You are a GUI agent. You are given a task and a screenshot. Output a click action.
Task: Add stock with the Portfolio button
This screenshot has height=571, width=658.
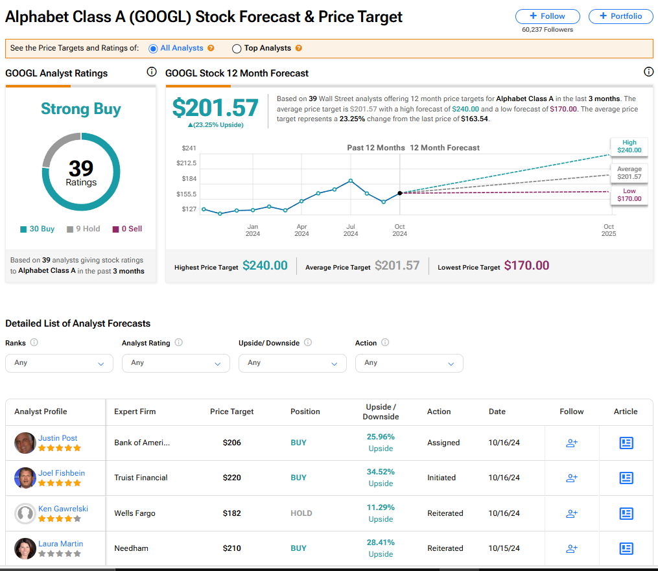point(620,16)
